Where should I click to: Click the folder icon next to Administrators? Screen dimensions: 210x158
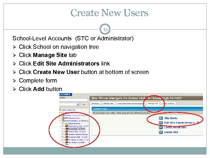point(66,123)
